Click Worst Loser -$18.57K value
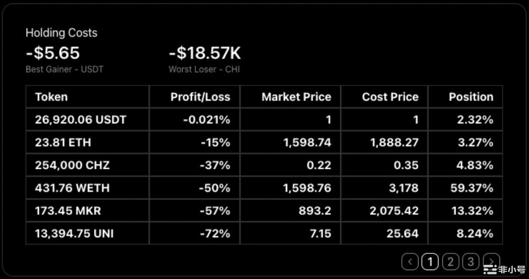Image resolution: width=529 pixels, height=279 pixels. pyautogui.click(x=205, y=52)
